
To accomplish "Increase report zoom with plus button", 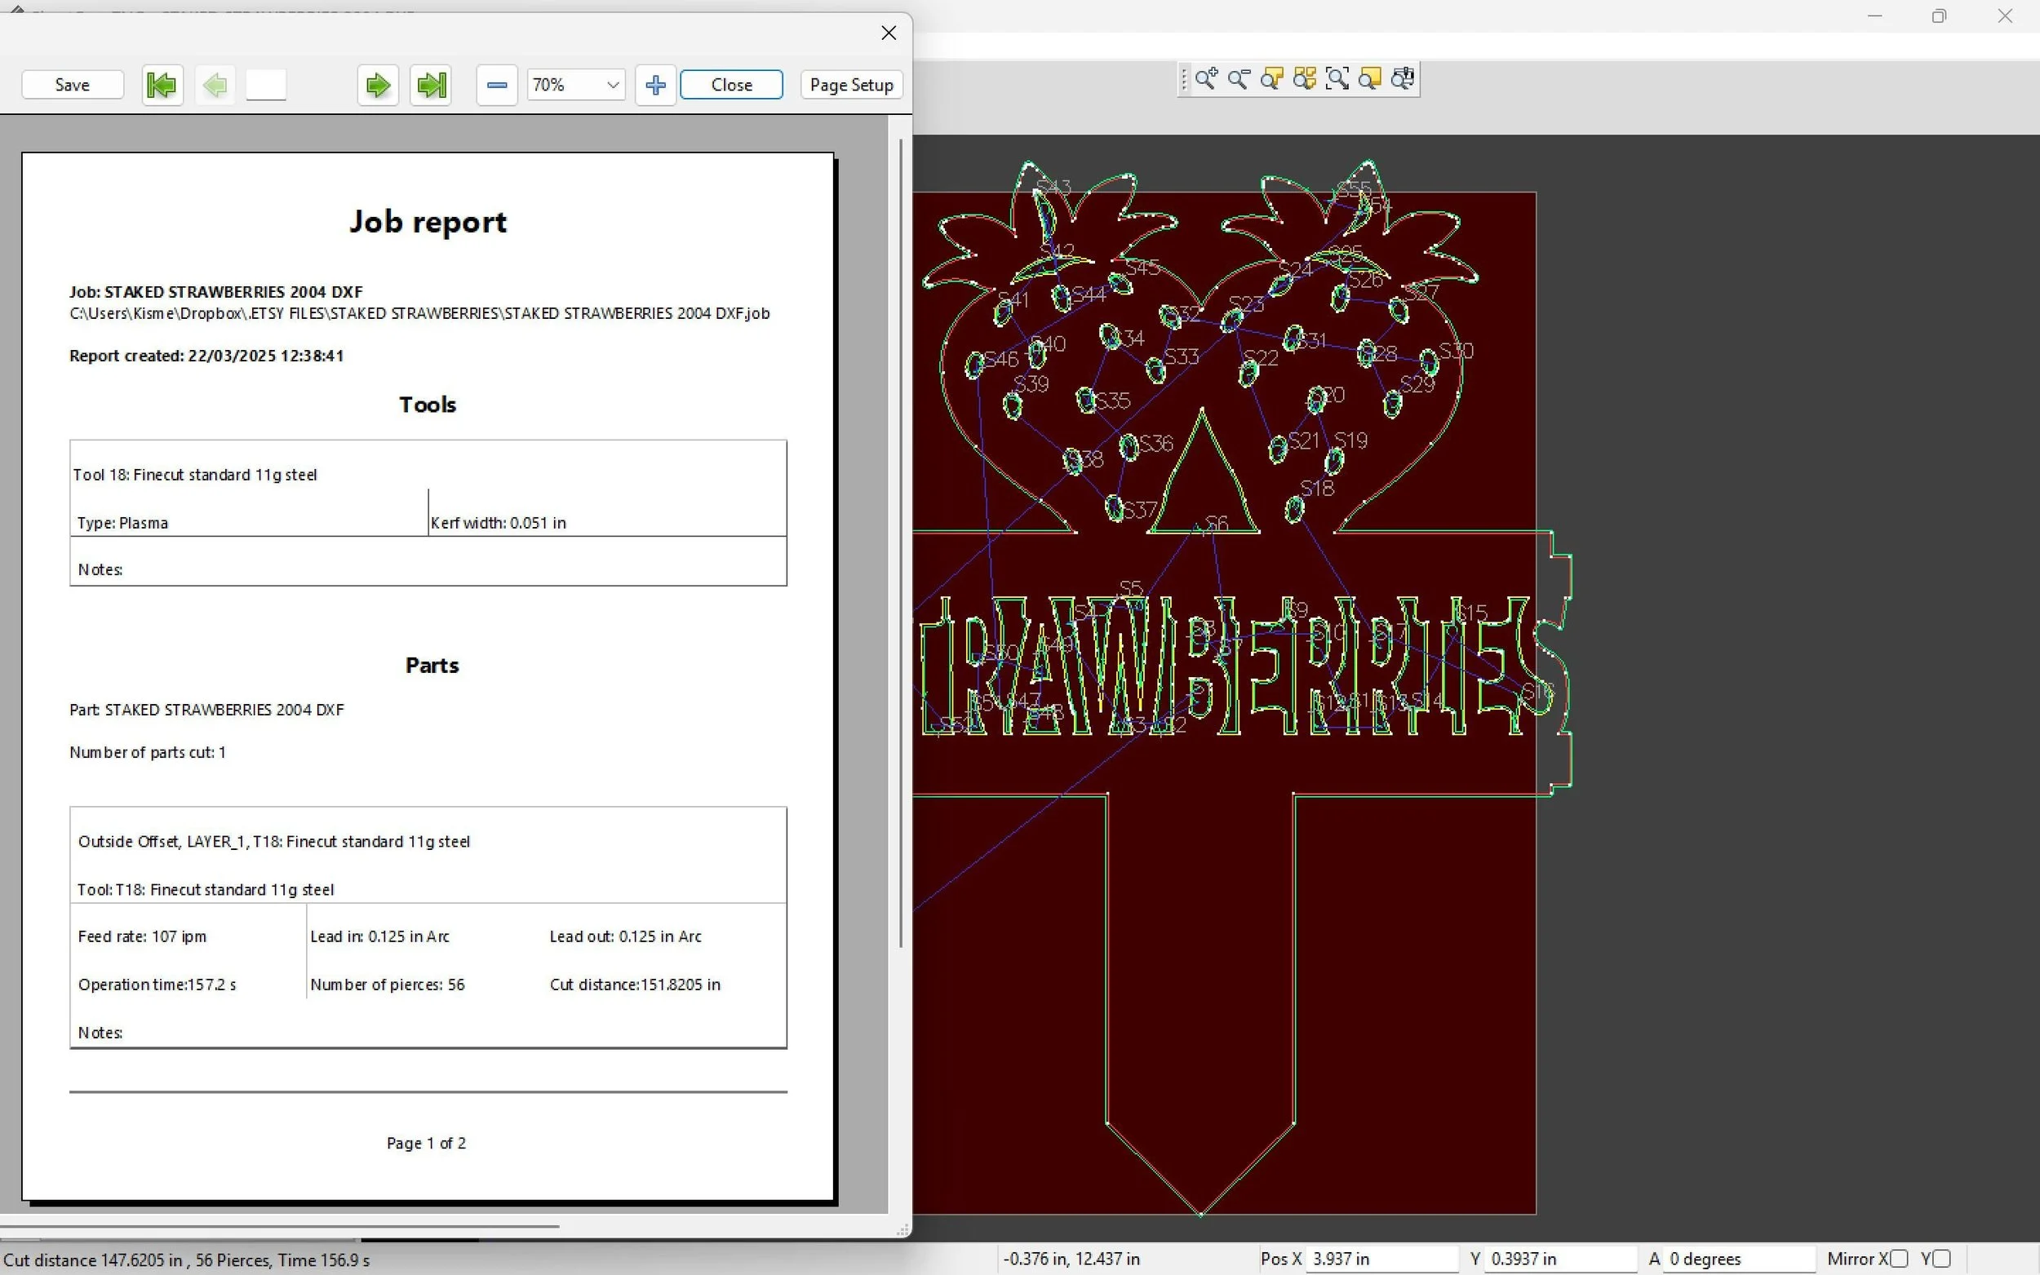I will click(x=655, y=85).
